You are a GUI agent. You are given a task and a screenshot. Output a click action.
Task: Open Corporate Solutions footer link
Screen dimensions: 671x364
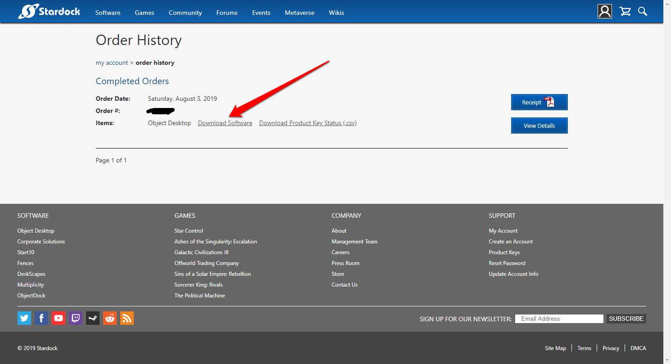41,242
